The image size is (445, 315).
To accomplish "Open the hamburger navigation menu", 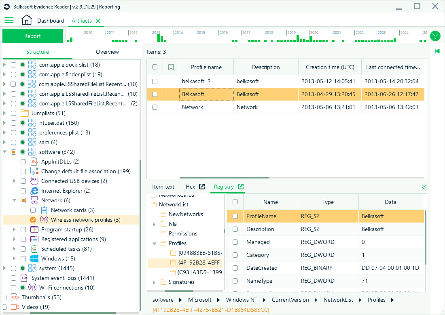I will point(9,20).
